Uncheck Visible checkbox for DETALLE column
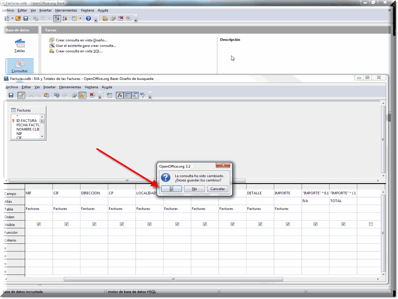This screenshot has width=398, height=299. click(x=260, y=224)
